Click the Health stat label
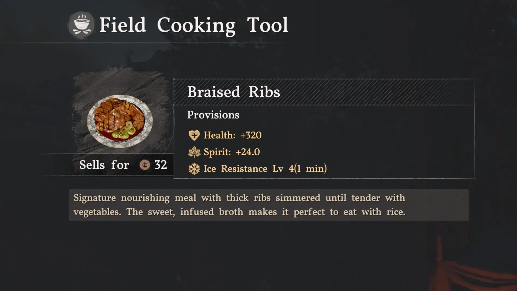The image size is (517, 291). tap(219, 135)
